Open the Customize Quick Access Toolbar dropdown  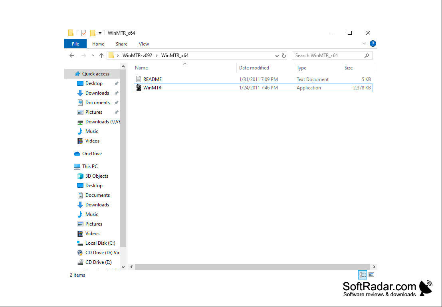(100, 34)
